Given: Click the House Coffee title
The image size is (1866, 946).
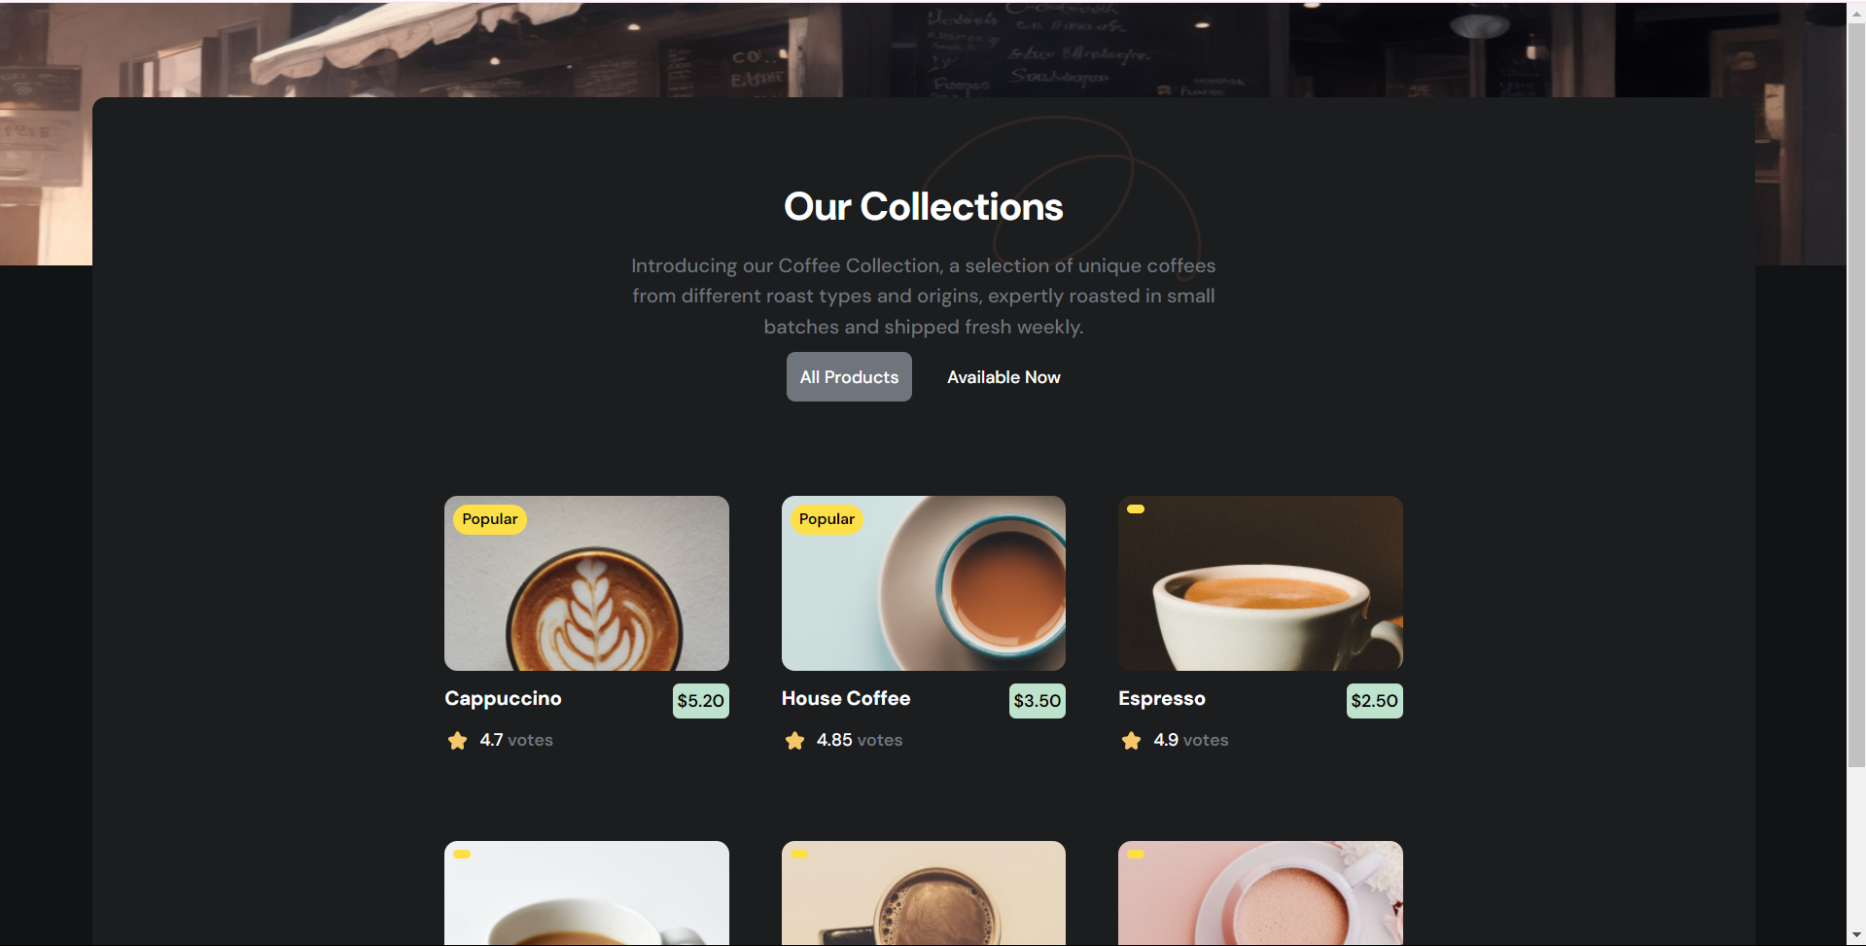Looking at the screenshot, I should pyautogui.click(x=846, y=698).
